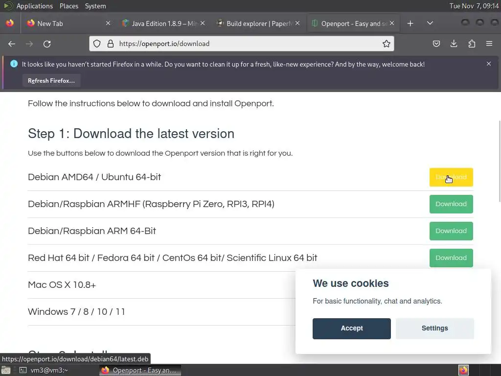501x376 pixels.
Task: Click the Openport Firefox taskbar item
Action: [140, 370]
